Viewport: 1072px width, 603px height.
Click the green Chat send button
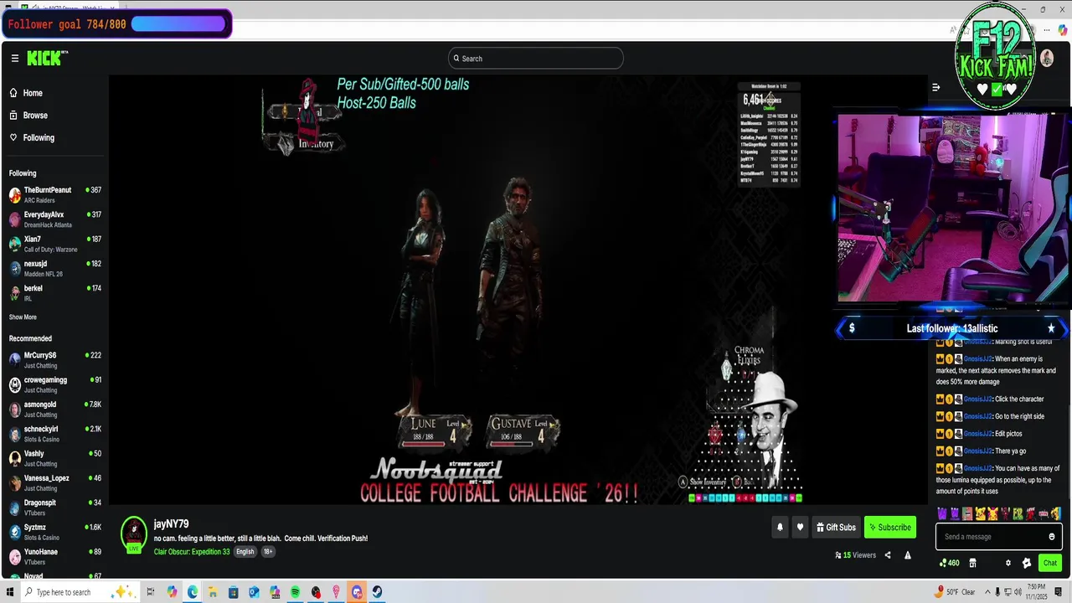tap(1049, 563)
